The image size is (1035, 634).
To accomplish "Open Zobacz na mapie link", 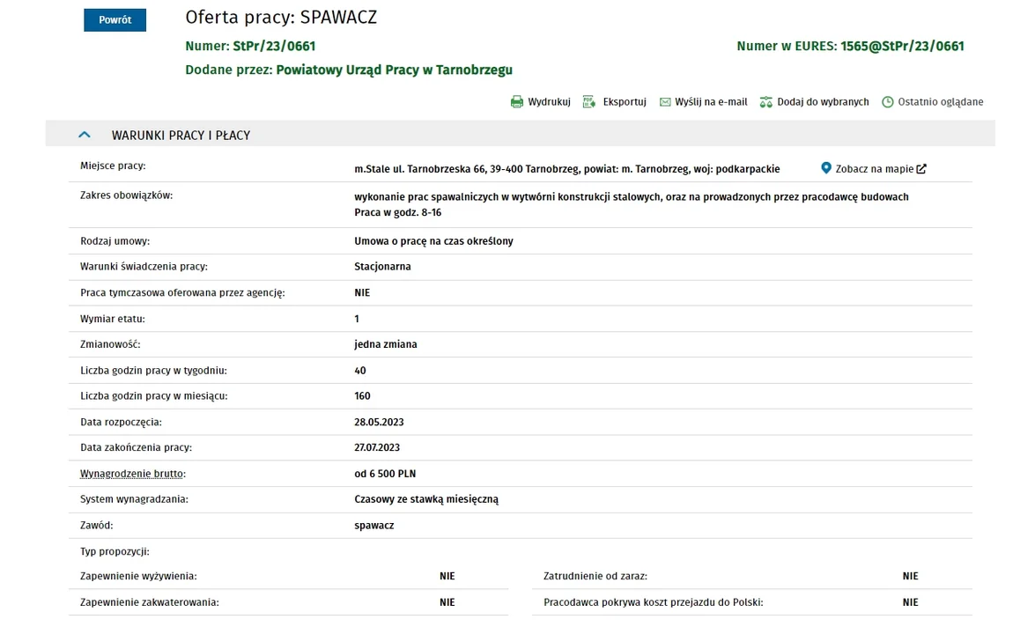I will pyautogui.click(x=875, y=169).
